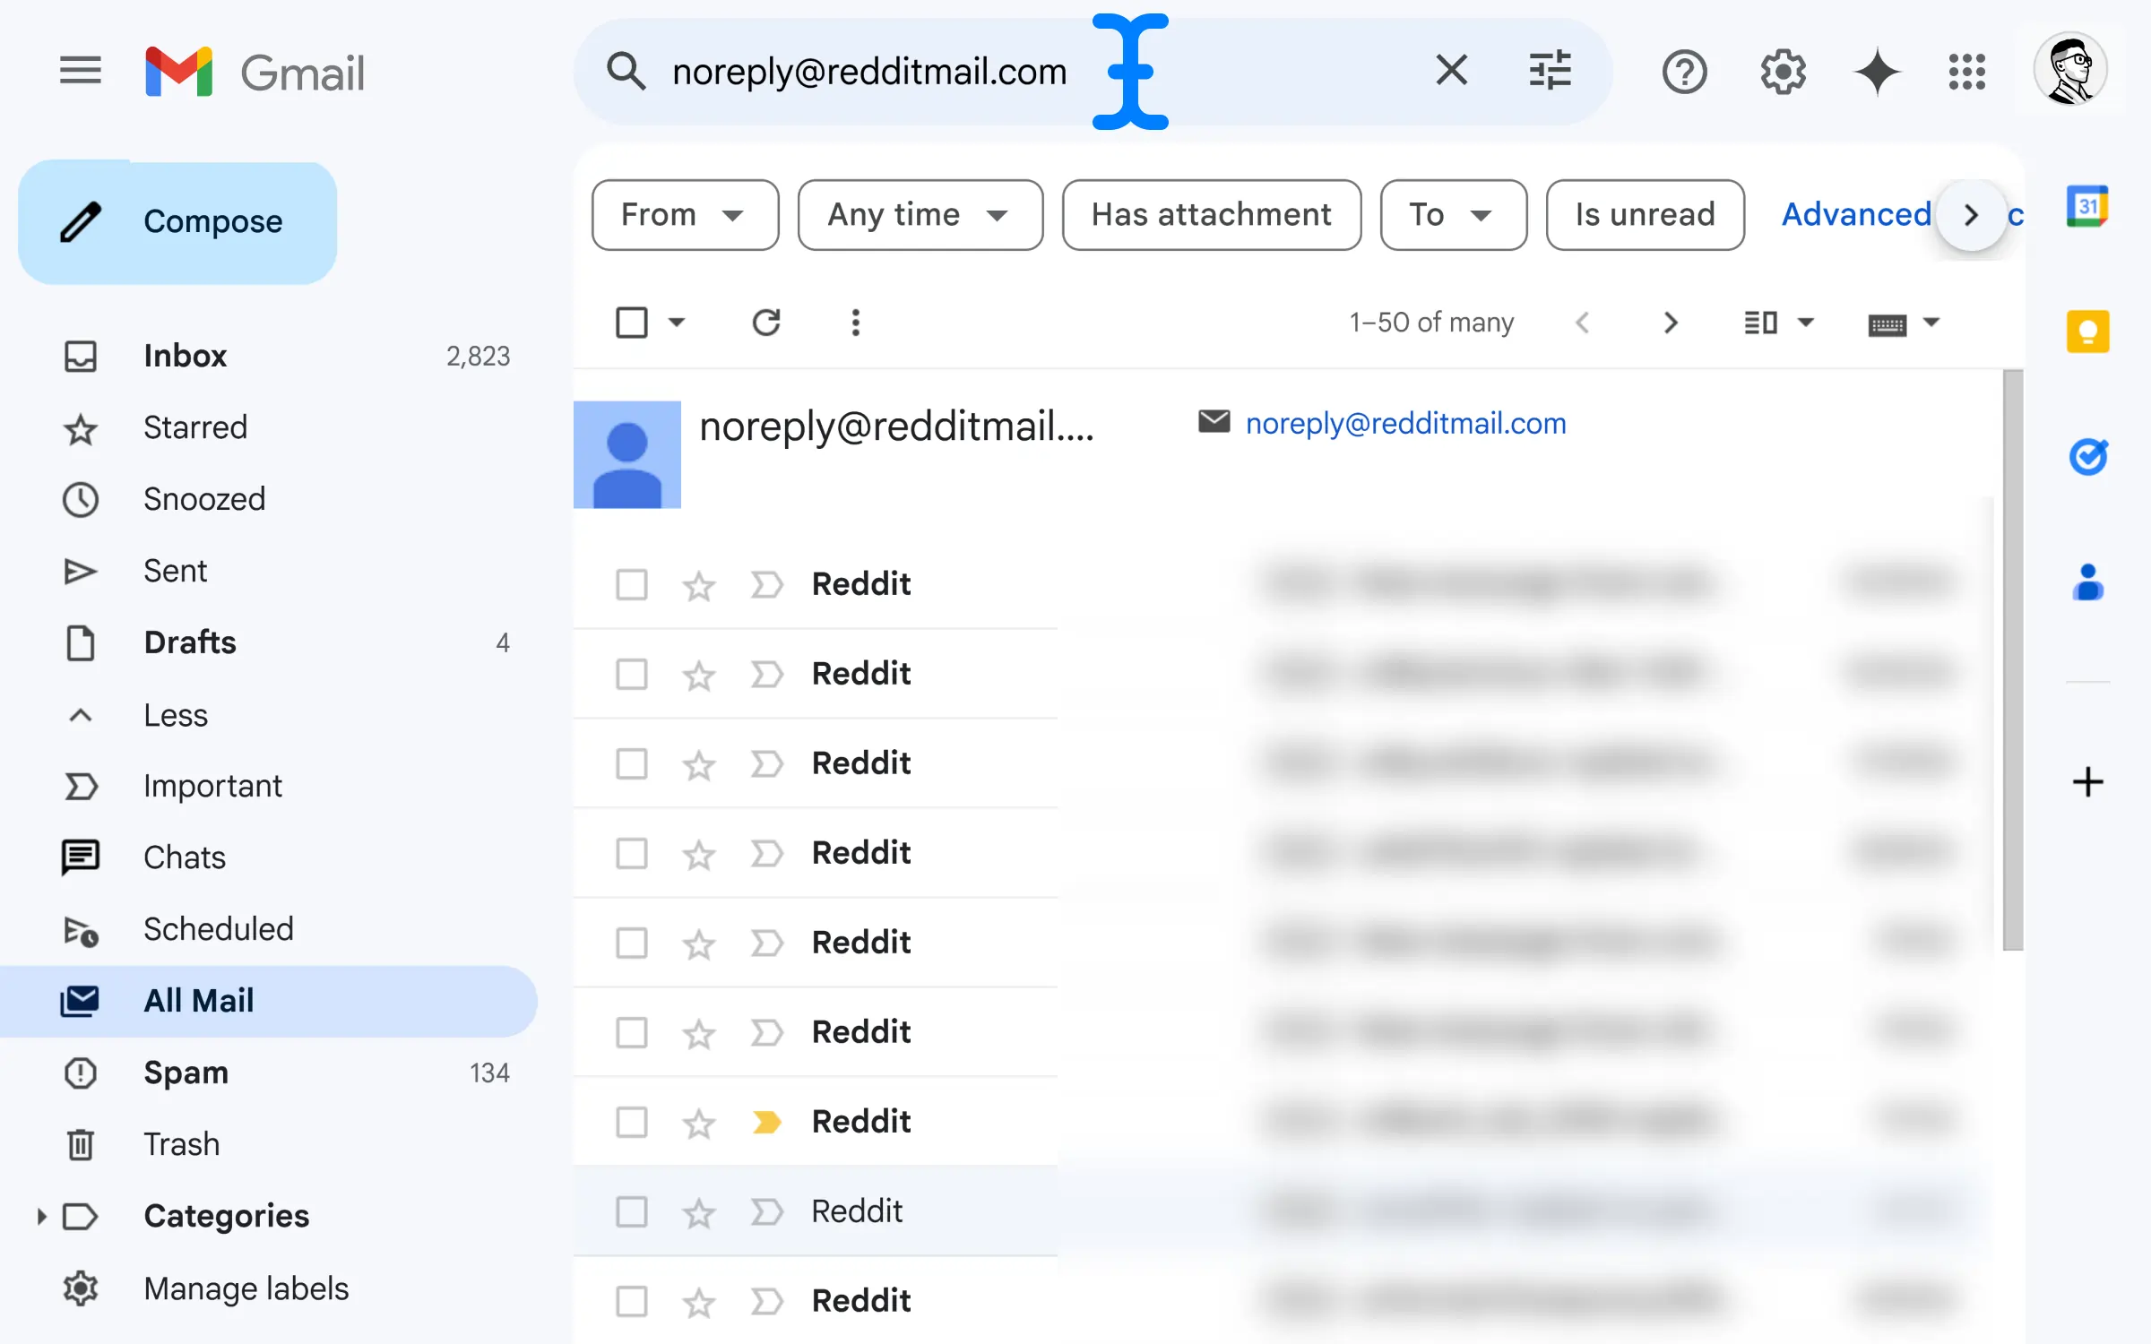Image resolution: width=2151 pixels, height=1344 pixels.
Task: Open Settings gear icon
Action: (x=1783, y=72)
